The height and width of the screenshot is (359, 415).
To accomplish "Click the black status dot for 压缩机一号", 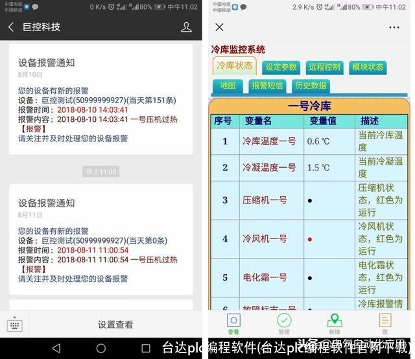I will coord(310,201).
